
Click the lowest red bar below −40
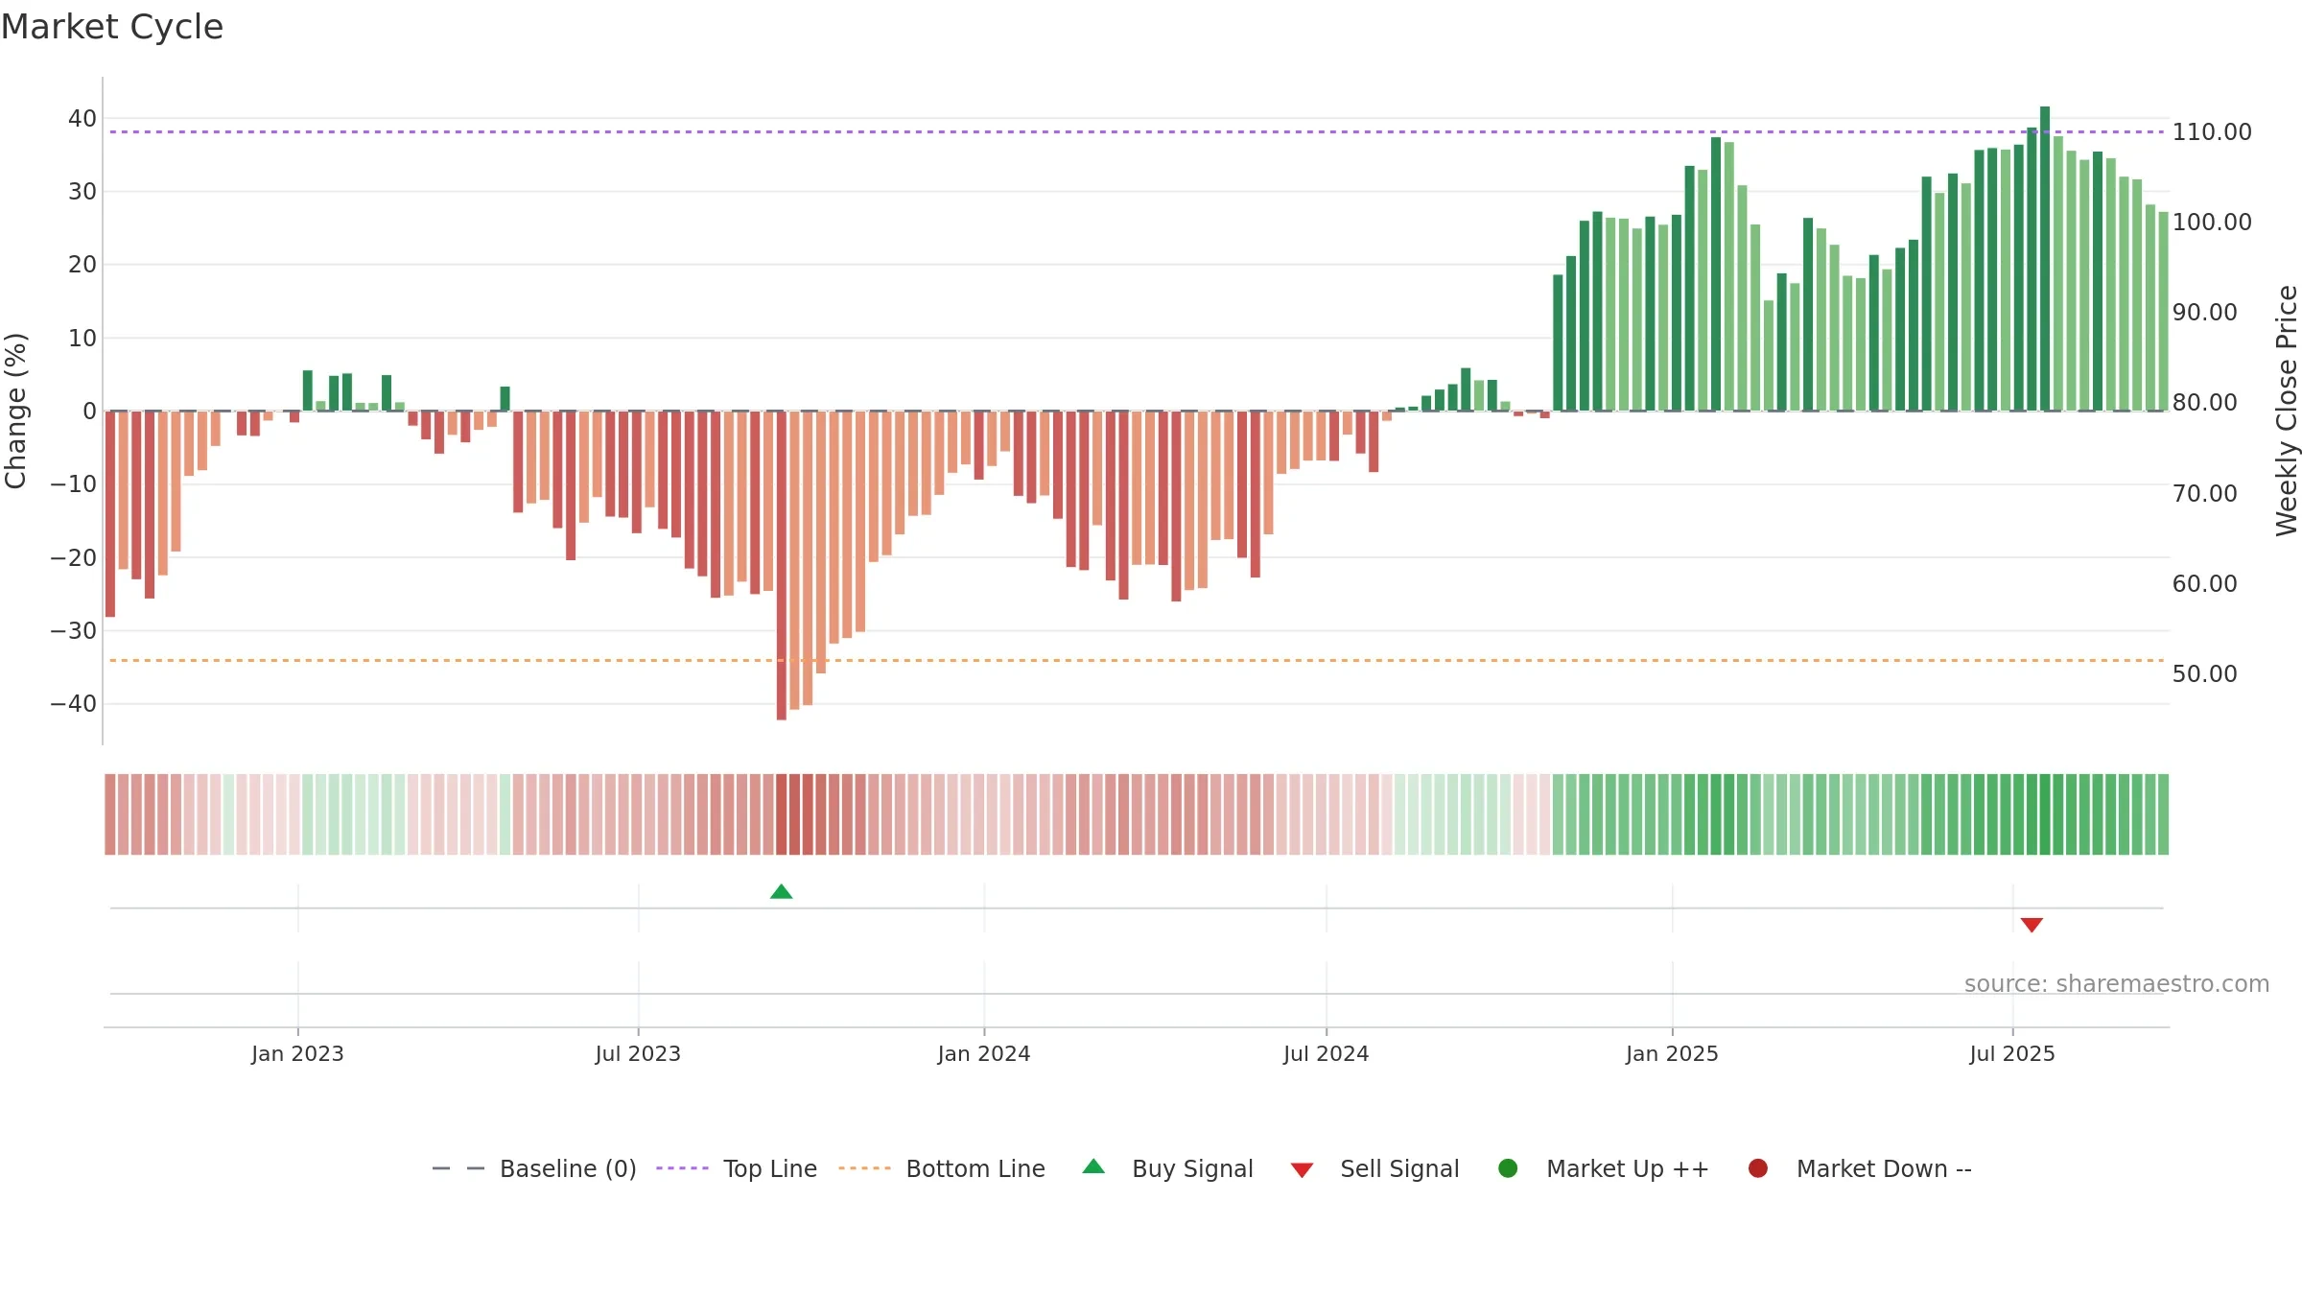(782, 566)
